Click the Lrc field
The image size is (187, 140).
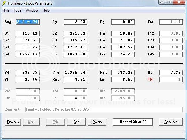[x=28, y=98]
